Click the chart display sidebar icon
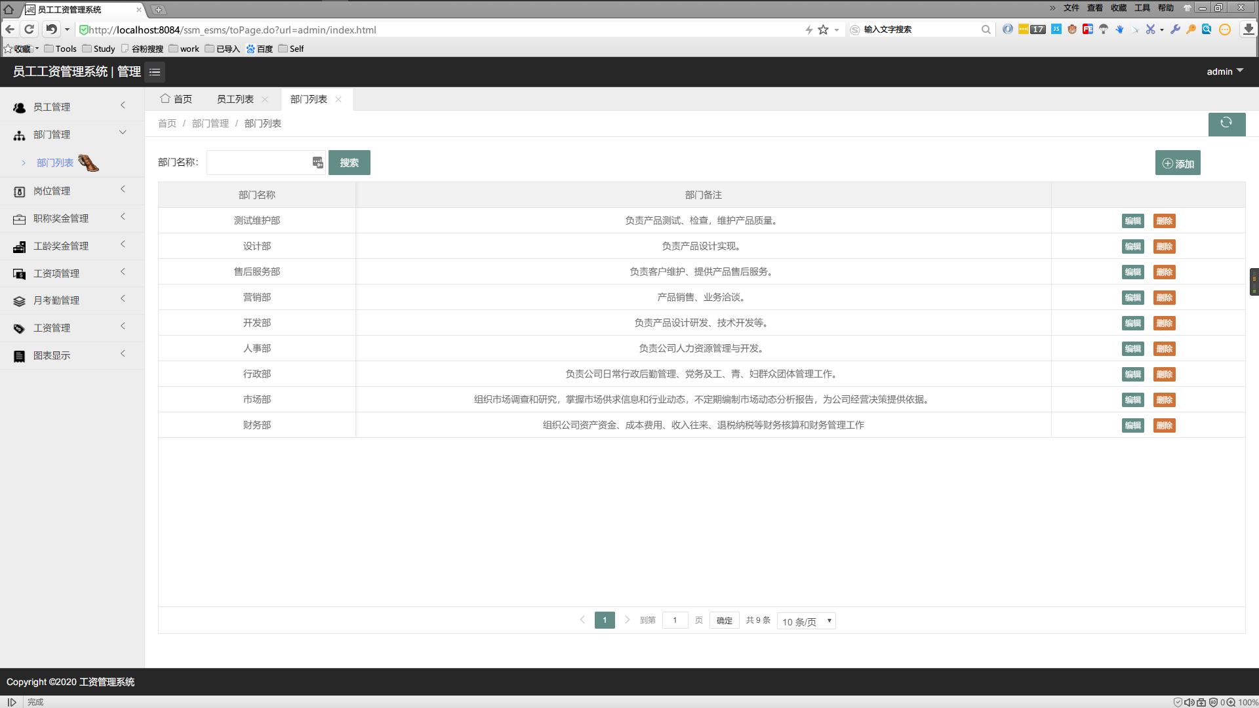Image resolution: width=1259 pixels, height=708 pixels. pyautogui.click(x=19, y=355)
